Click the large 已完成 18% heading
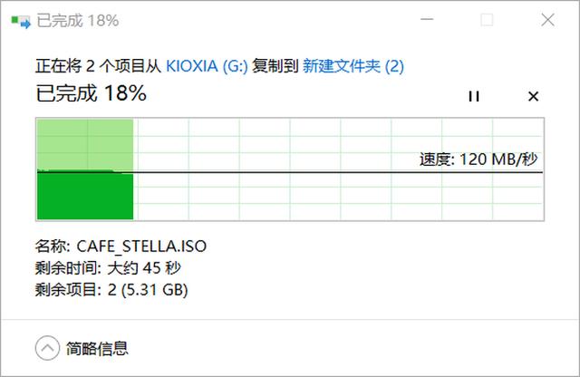 [91, 92]
